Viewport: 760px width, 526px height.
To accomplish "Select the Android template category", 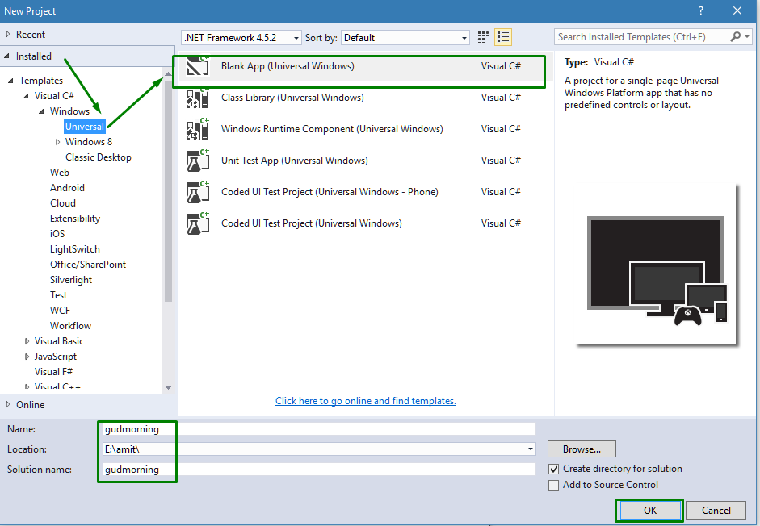I will point(67,188).
